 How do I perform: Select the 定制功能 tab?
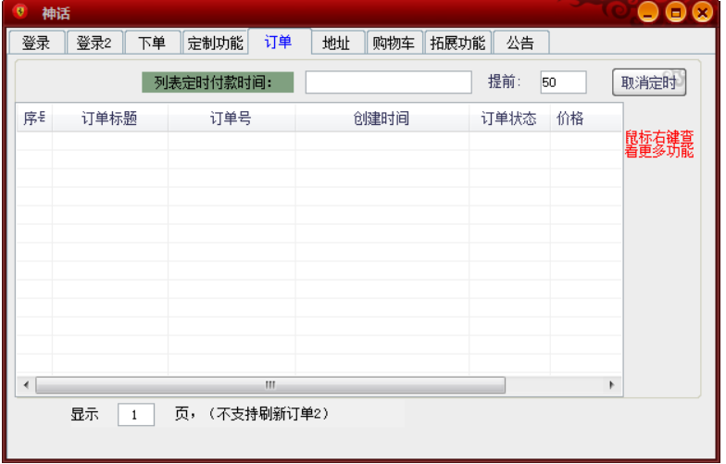215,43
